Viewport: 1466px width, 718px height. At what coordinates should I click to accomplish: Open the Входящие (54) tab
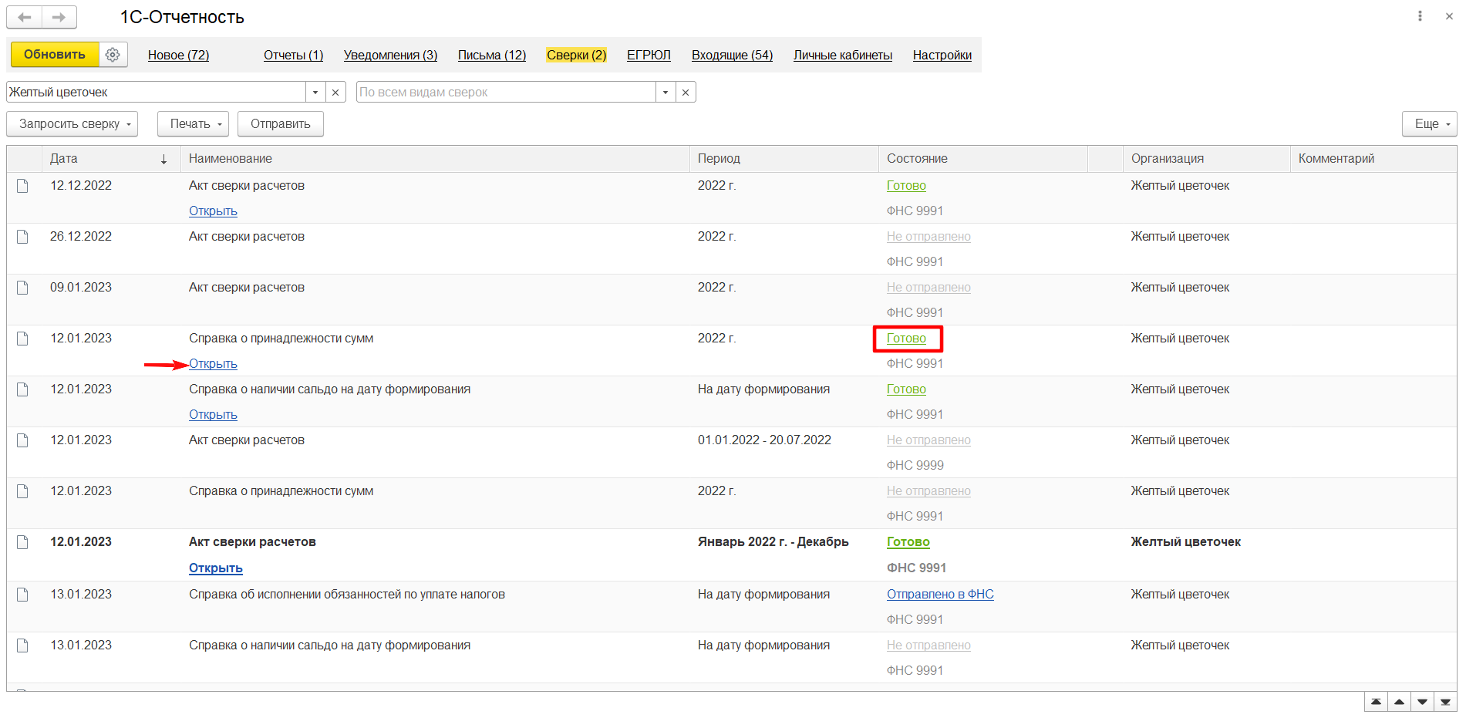732,55
